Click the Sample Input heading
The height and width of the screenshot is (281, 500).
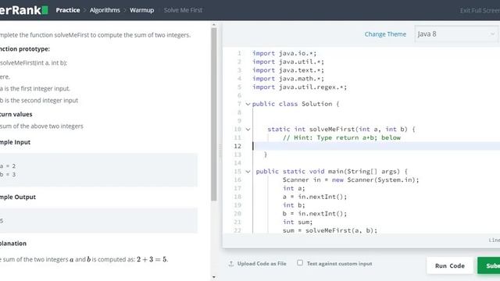click(15, 142)
